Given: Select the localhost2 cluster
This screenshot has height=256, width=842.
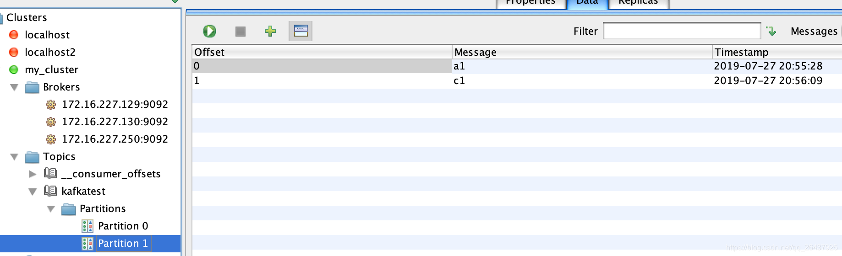Looking at the screenshot, I should 50,52.
